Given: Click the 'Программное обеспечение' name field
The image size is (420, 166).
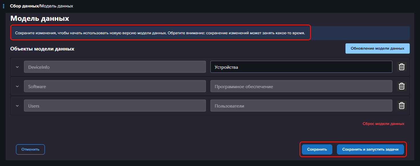Looking at the screenshot, I should (x=301, y=86).
